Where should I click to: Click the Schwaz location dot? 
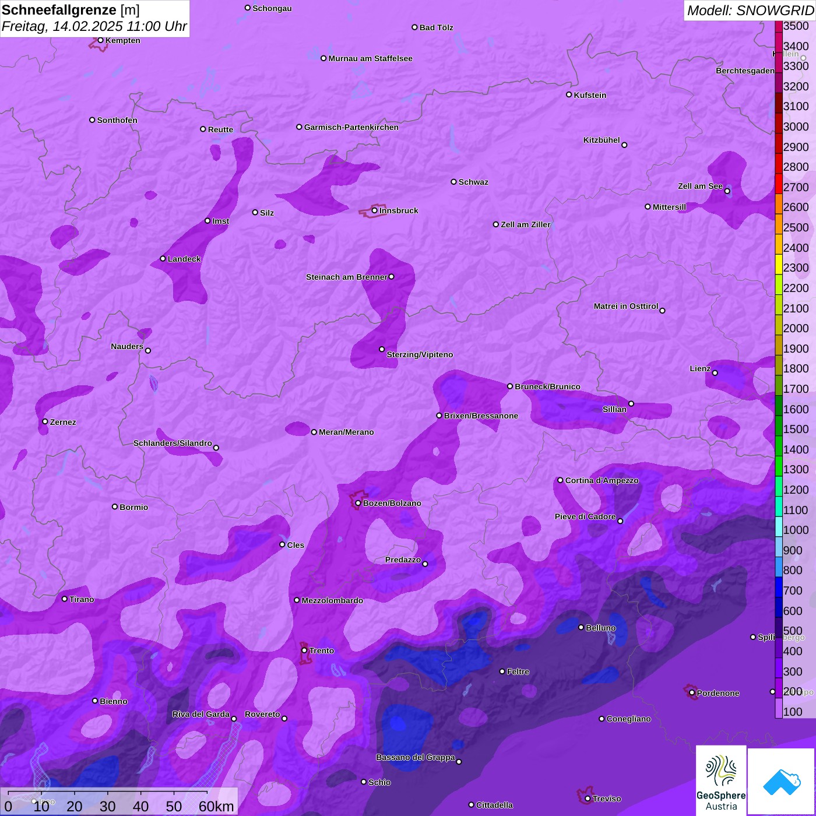(453, 182)
